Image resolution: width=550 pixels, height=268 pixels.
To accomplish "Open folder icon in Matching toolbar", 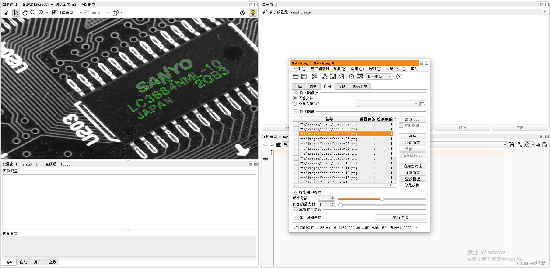I will 296,76.
